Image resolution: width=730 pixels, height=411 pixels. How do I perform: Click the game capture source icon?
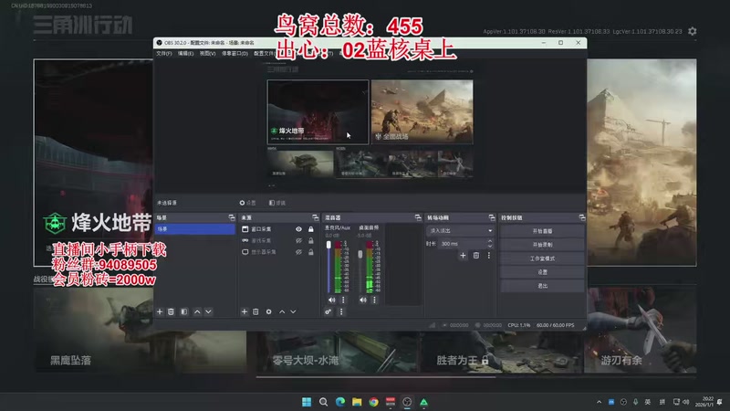(245, 240)
